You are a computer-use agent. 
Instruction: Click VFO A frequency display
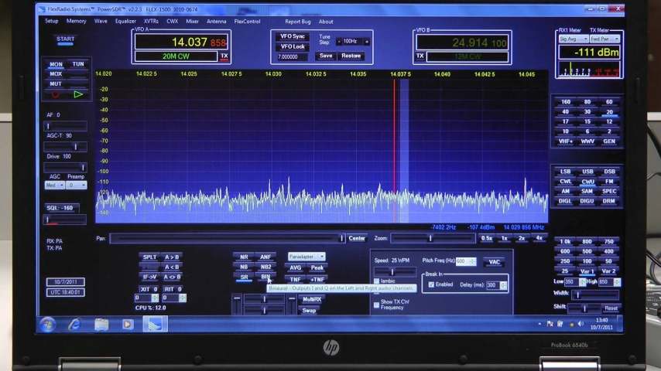point(181,42)
